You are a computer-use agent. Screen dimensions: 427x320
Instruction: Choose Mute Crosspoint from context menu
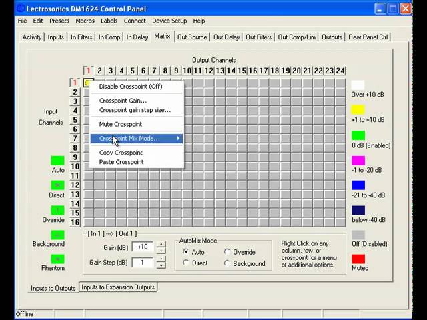(x=137, y=125)
